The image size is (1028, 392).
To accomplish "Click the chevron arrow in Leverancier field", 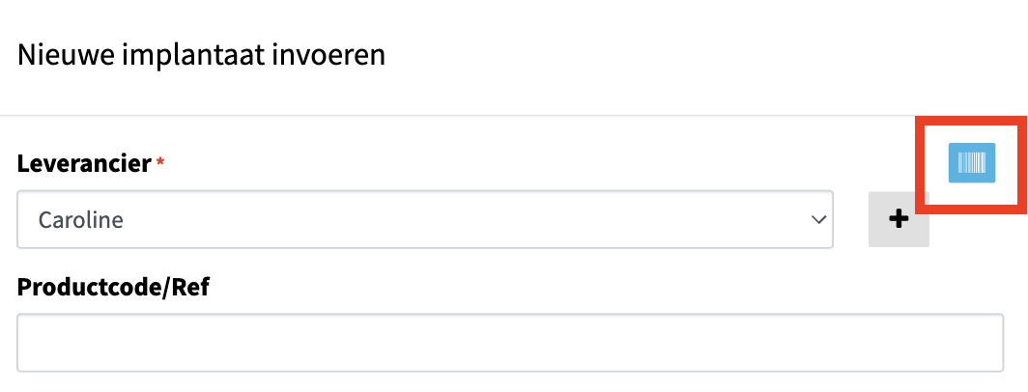I will click(x=818, y=219).
